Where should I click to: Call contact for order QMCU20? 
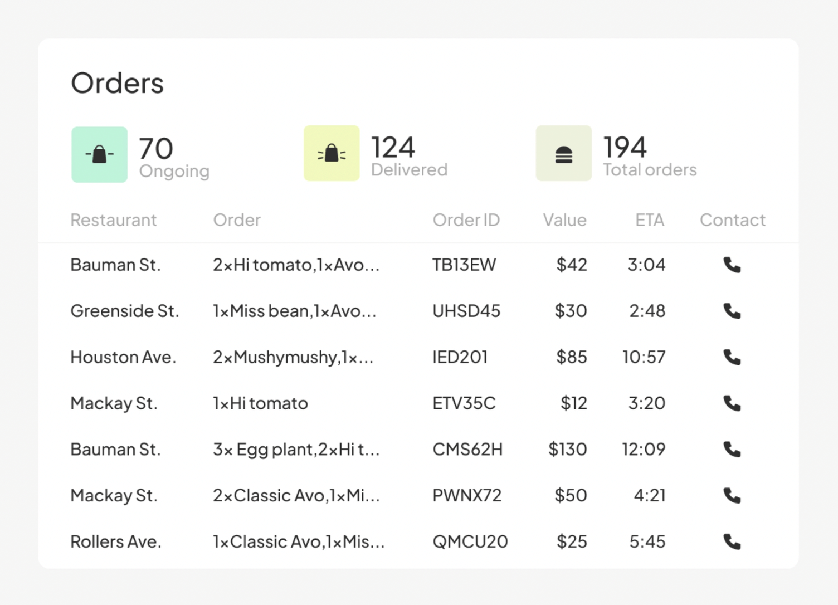point(732,541)
